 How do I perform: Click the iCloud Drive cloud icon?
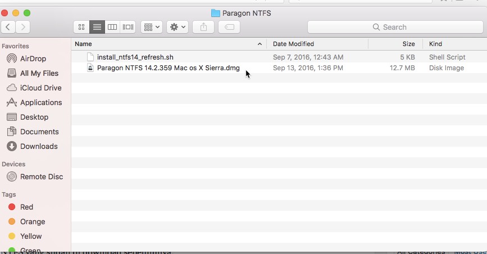[x=12, y=88]
